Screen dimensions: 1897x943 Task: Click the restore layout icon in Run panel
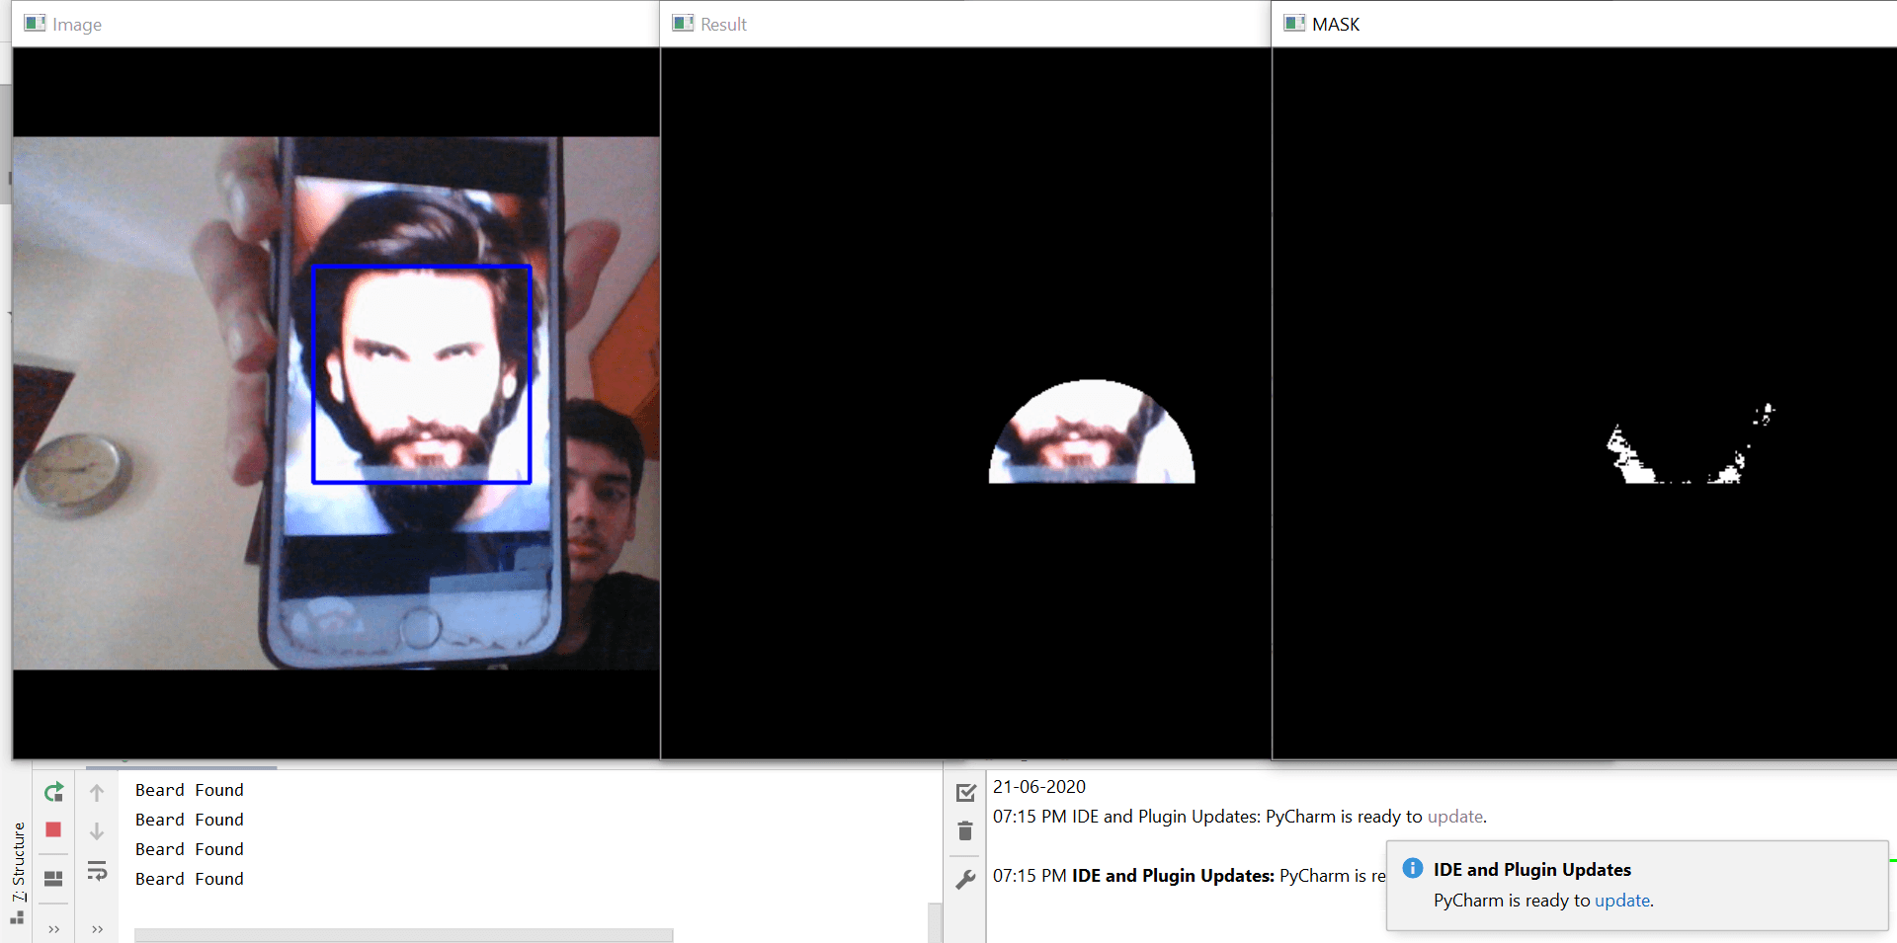tap(53, 878)
